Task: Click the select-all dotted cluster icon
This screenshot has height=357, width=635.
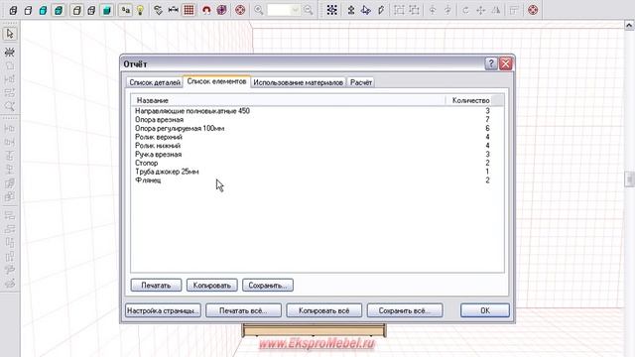Action: tap(332, 10)
